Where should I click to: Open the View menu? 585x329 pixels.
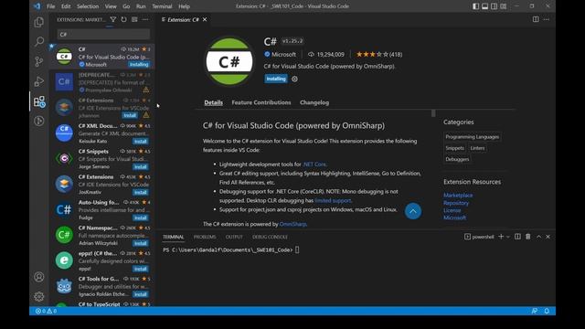tap(111, 6)
